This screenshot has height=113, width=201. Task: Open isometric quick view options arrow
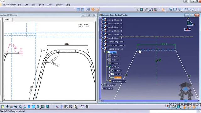point(35,109)
